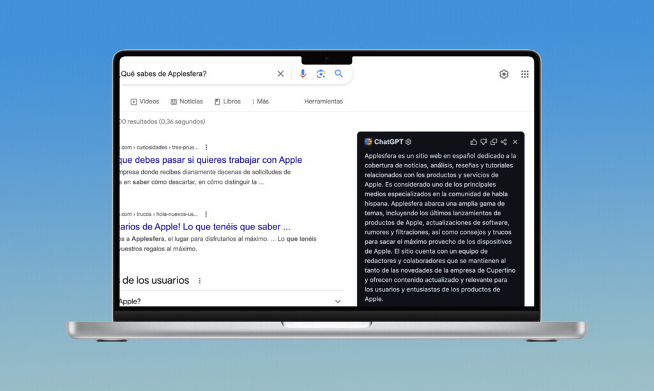Click the voice search microphone icon

(303, 73)
